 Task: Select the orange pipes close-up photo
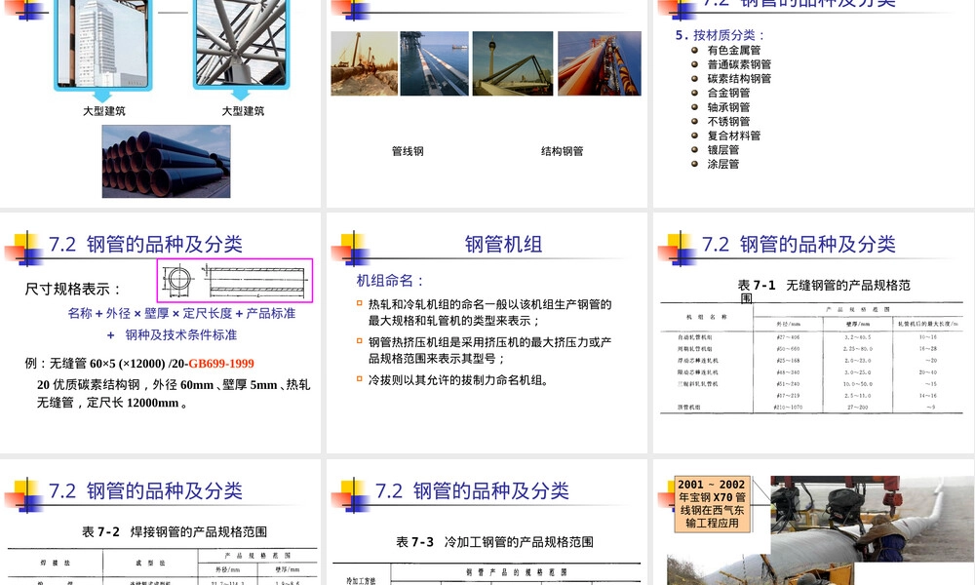[600, 63]
